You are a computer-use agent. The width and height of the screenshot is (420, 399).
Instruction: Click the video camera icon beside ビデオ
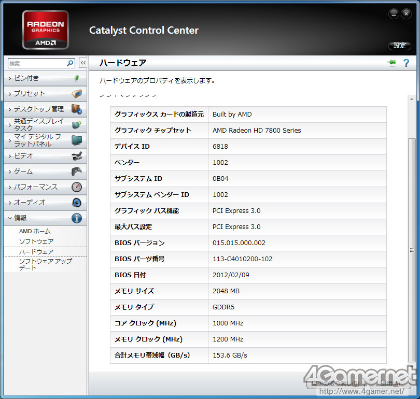(77, 156)
